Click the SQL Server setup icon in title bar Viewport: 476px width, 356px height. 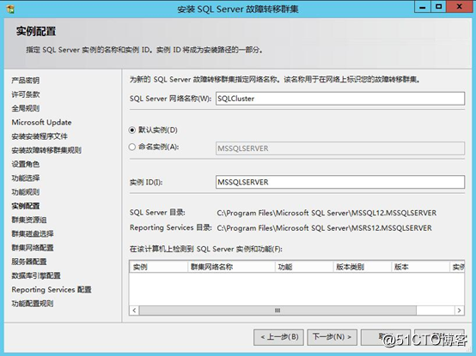tap(10, 9)
